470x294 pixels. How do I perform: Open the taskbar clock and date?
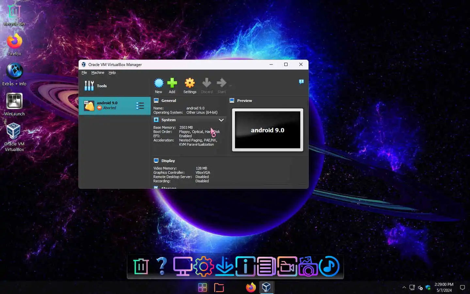tap(444, 287)
